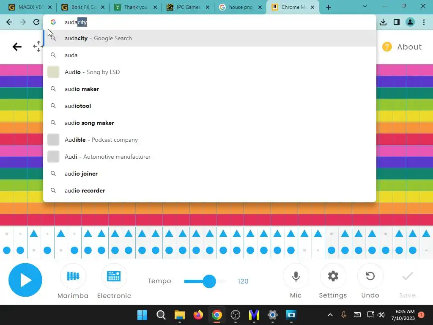Click the Chrome back navigation arrow
Image resolution: width=433 pixels, height=325 pixels.
(9, 22)
